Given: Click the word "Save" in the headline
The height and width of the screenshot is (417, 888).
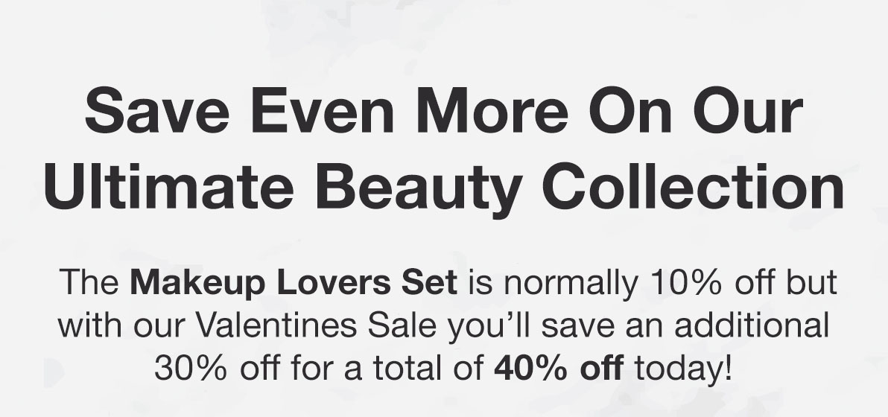Looking at the screenshot, I should (x=157, y=110).
